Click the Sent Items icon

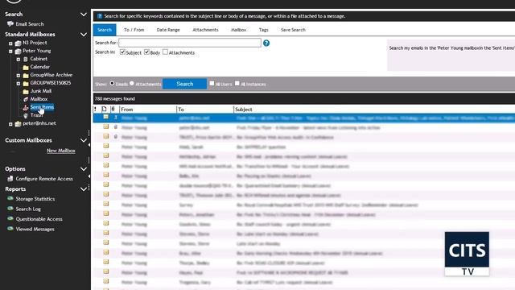26,107
